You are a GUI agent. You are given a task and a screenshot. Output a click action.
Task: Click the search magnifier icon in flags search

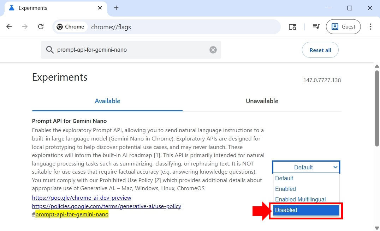50,50
